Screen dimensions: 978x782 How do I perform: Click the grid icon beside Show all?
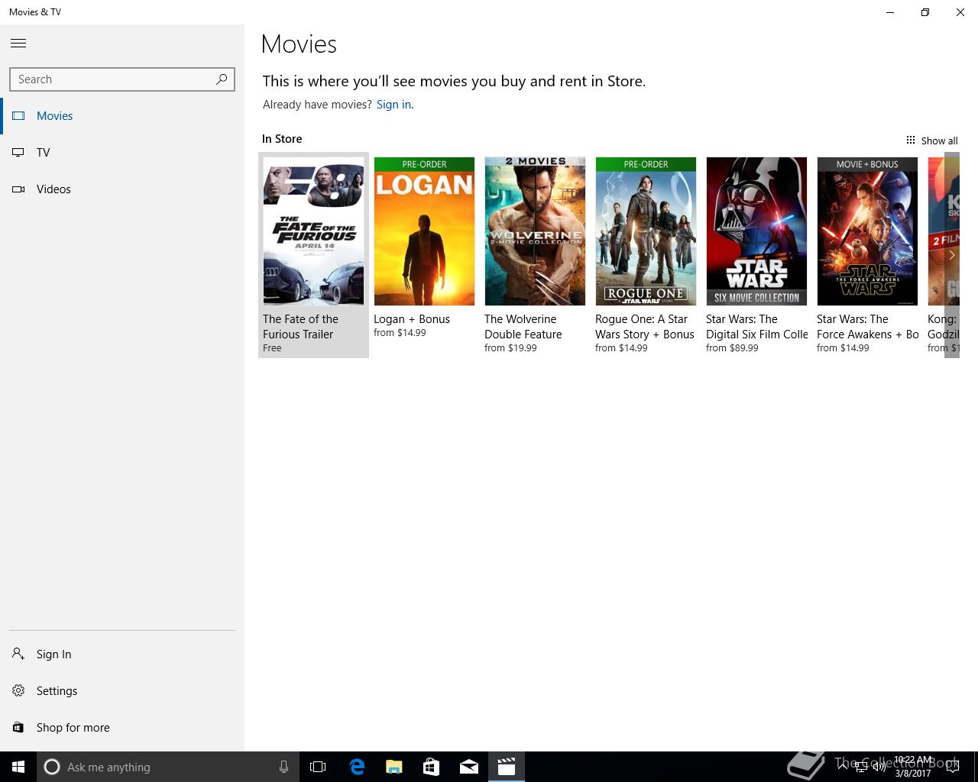point(911,140)
